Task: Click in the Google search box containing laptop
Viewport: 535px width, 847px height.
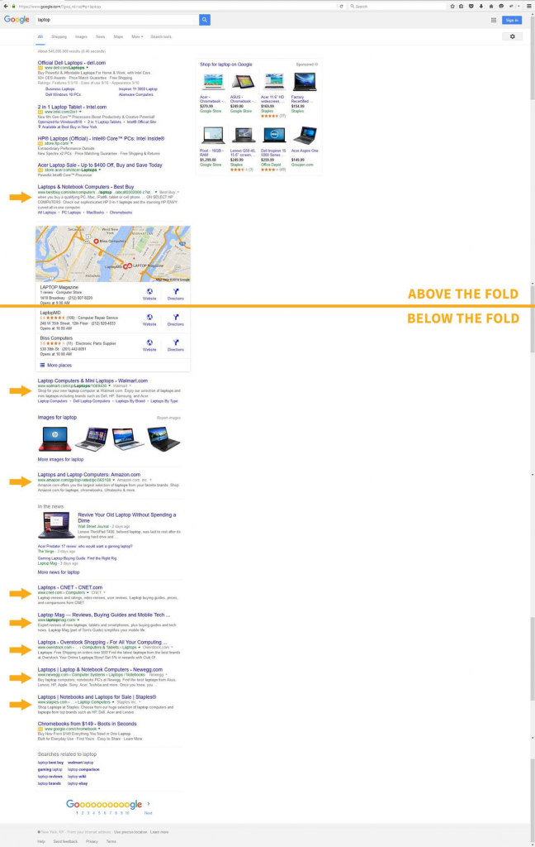Action: 117,20
